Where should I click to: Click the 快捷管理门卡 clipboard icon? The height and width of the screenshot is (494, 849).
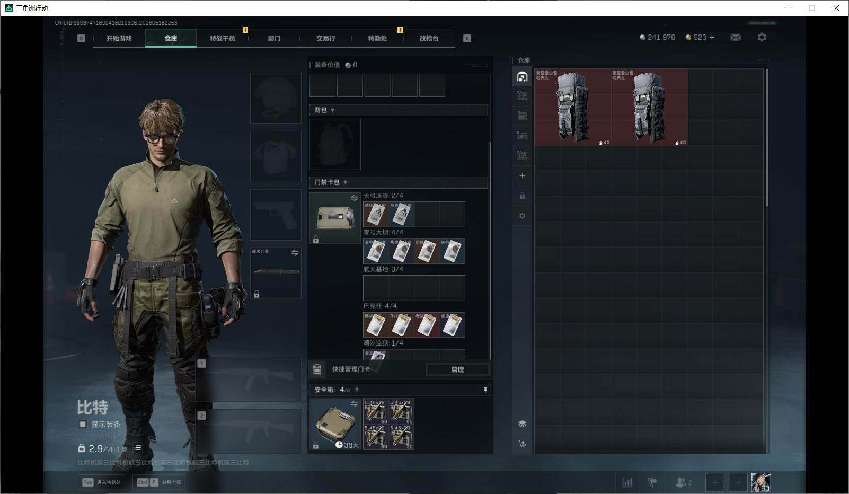point(317,369)
